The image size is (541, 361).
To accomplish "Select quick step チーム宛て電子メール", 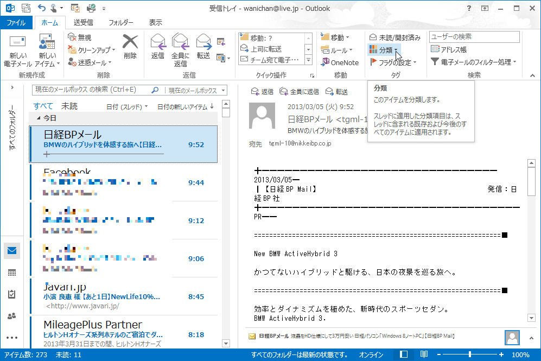I will (270, 60).
